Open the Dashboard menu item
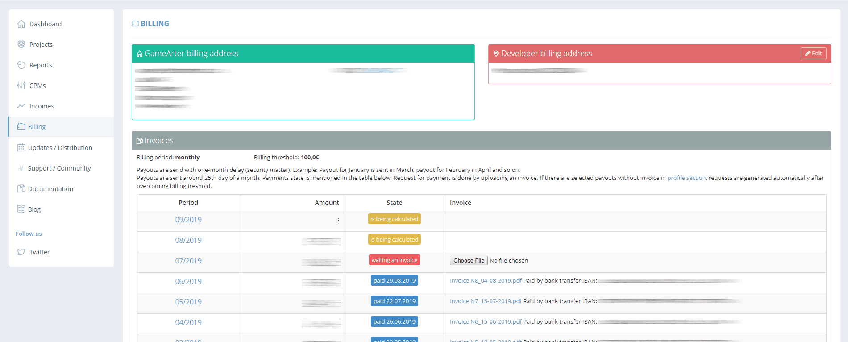The width and height of the screenshot is (848, 342). coord(61,24)
